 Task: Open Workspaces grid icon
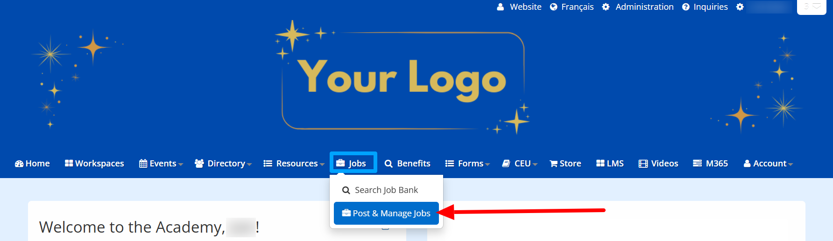(69, 163)
